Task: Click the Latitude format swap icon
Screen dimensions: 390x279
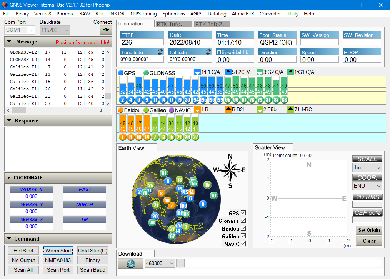Action: pos(208,52)
